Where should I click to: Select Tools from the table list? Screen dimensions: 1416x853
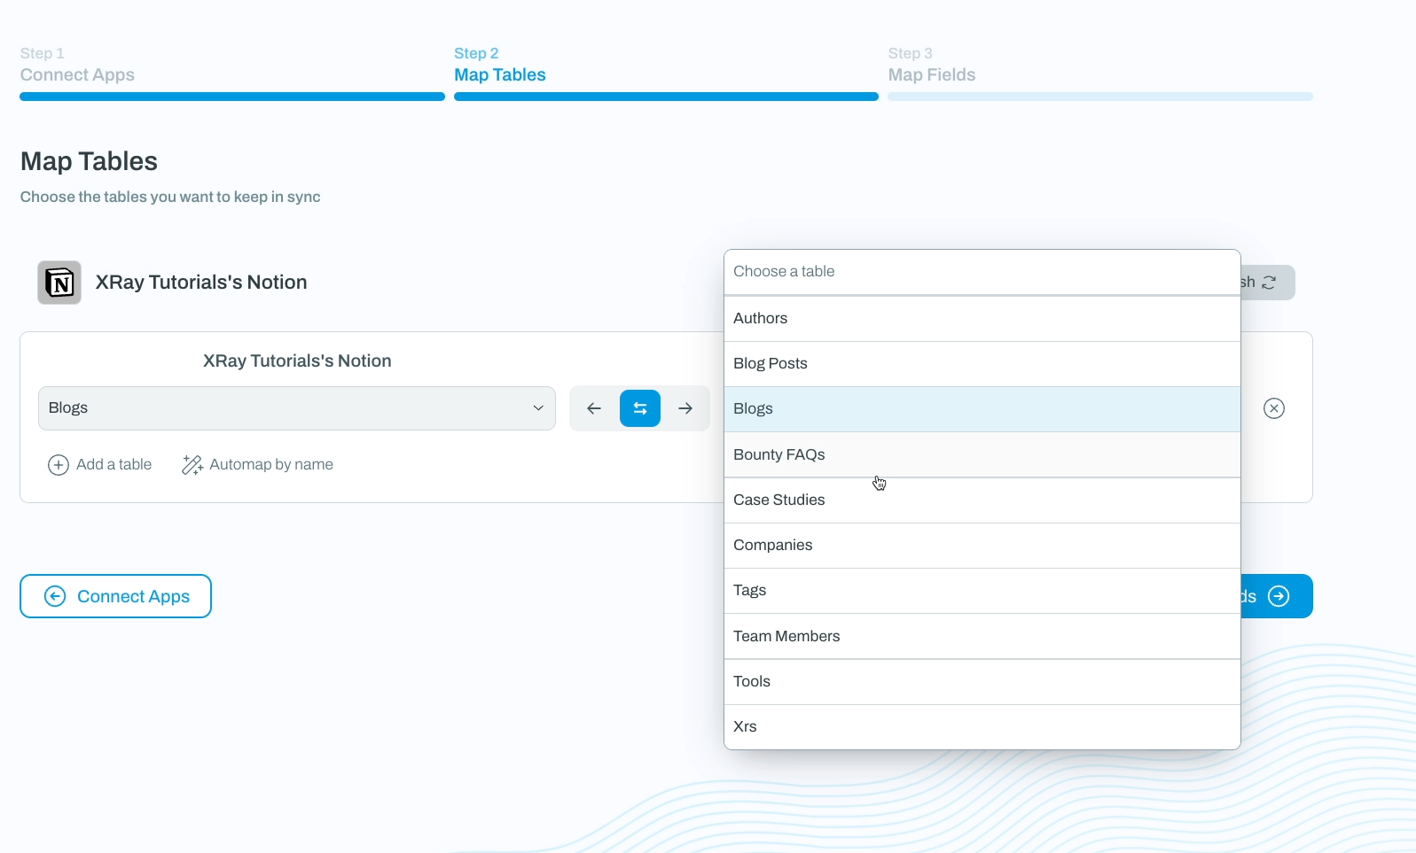[982, 681]
